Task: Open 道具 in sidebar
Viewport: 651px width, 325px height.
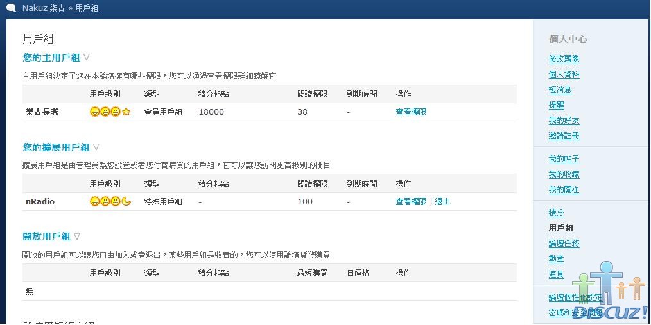Action: [x=557, y=274]
